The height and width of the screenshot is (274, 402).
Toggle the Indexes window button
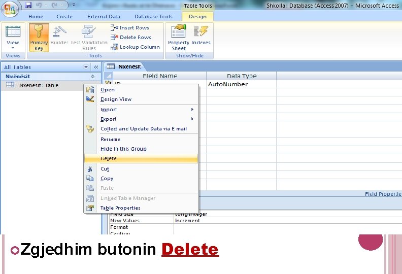(200, 35)
